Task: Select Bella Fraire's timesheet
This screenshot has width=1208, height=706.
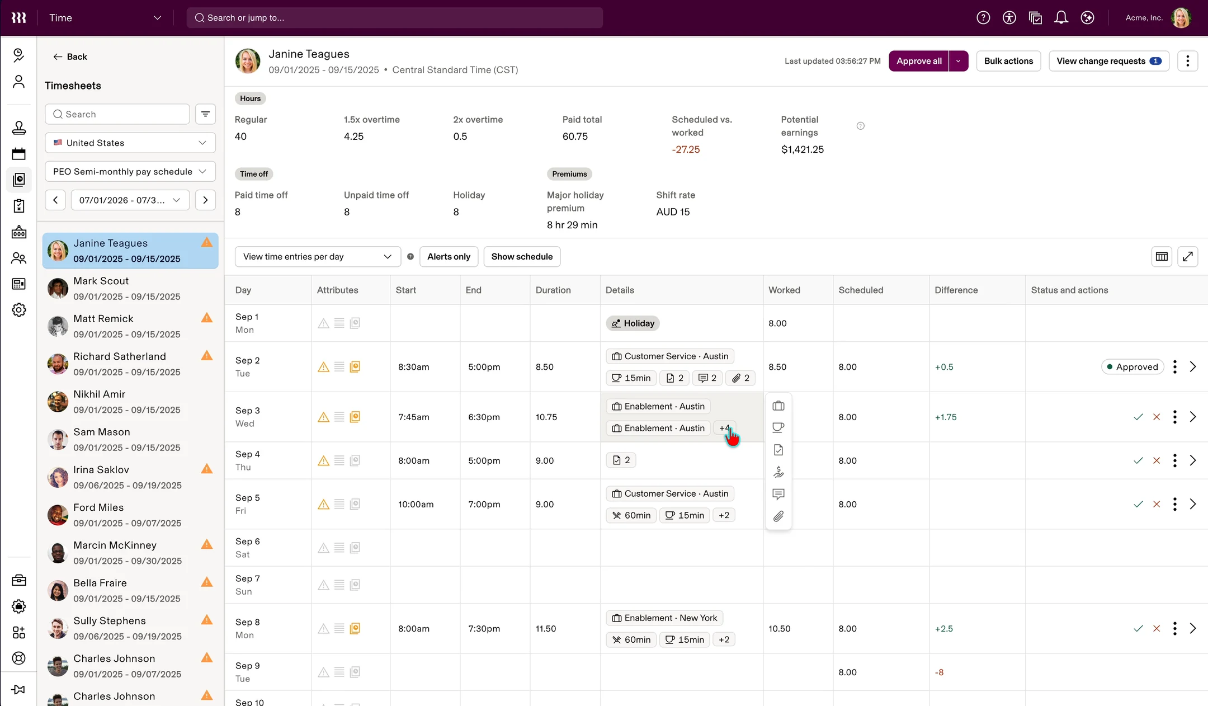Action: (x=130, y=591)
